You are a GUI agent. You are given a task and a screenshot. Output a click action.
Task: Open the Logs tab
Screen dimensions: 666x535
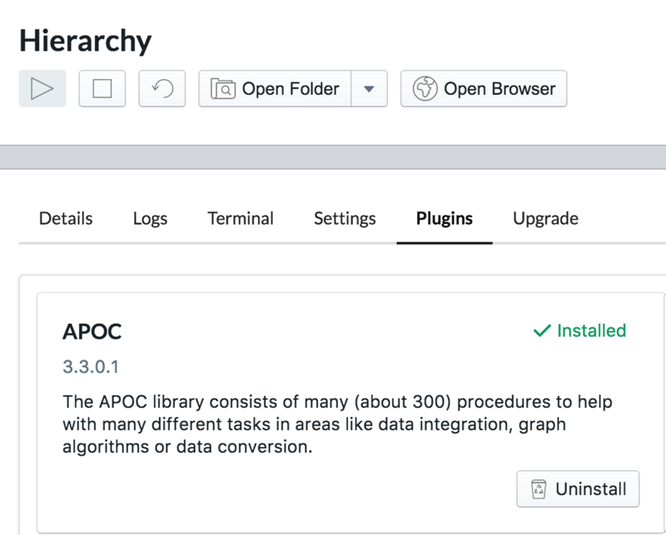point(150,219)
